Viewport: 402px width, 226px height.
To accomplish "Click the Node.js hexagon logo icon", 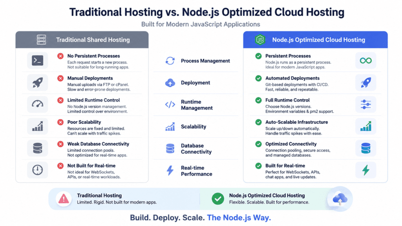I will [260, 40].
